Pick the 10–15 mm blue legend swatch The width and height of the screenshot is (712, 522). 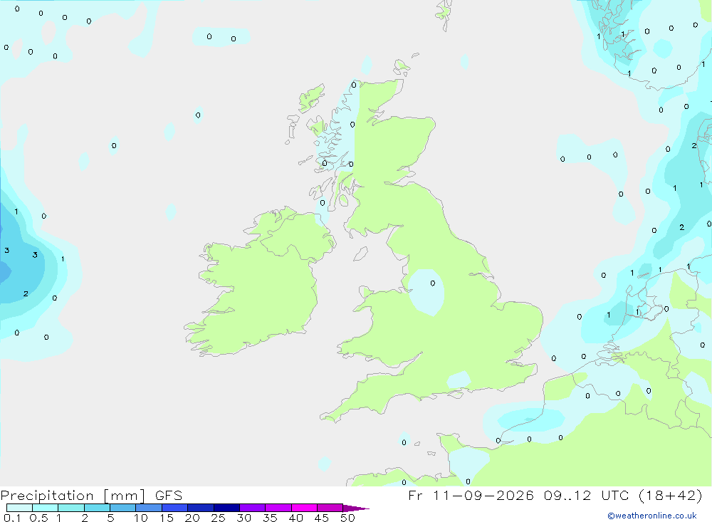click(149, 508)
